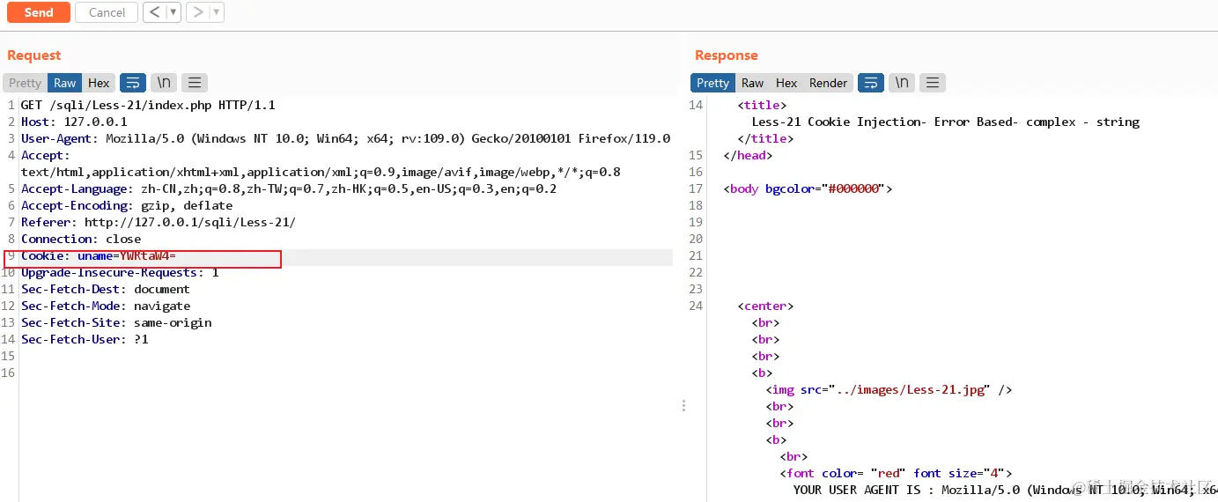The width and height of the screenshot is (1218, 502).
Task: Click the orange Send button
Action: (x=39, y=12)
